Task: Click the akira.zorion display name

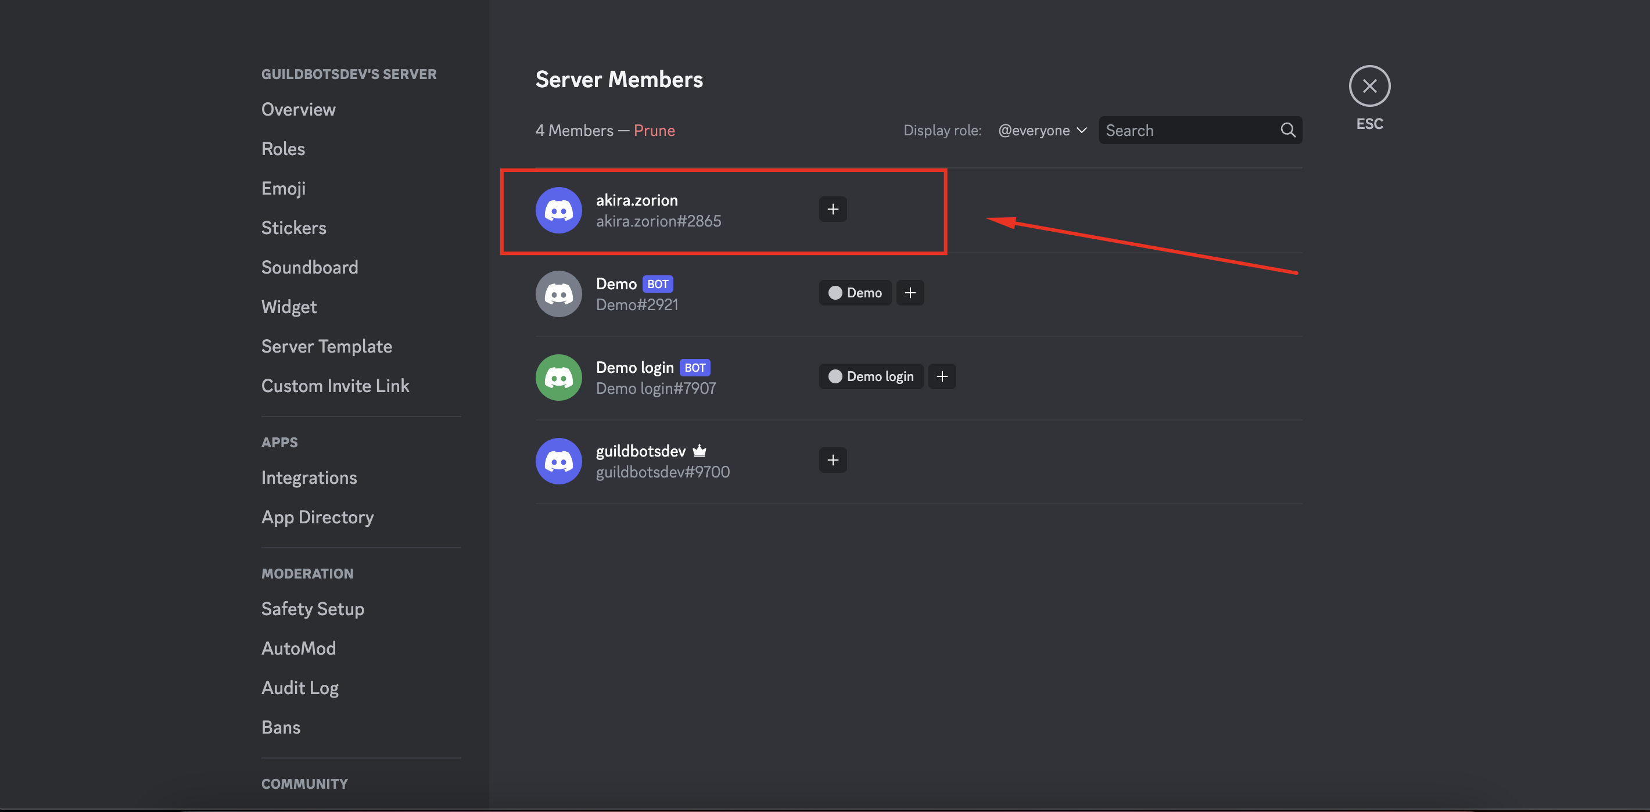Action: pos(637,200)
